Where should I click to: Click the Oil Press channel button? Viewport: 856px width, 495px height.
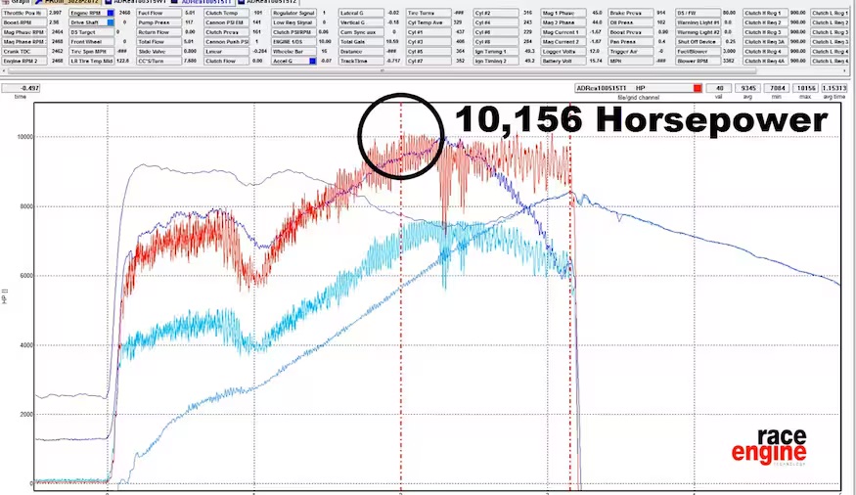(x=631, y=22)
